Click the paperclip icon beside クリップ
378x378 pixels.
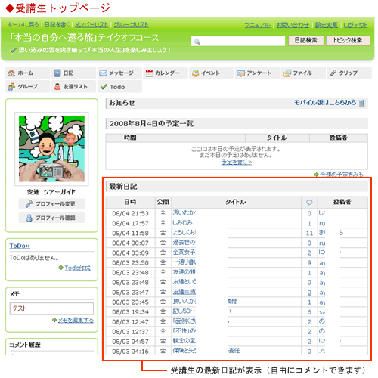click(x=333, y=73)
